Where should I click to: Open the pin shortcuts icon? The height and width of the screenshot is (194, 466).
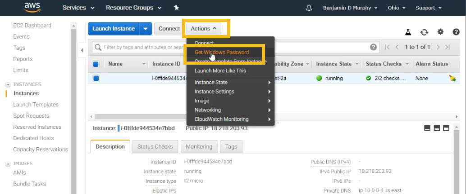coord(176,8)
